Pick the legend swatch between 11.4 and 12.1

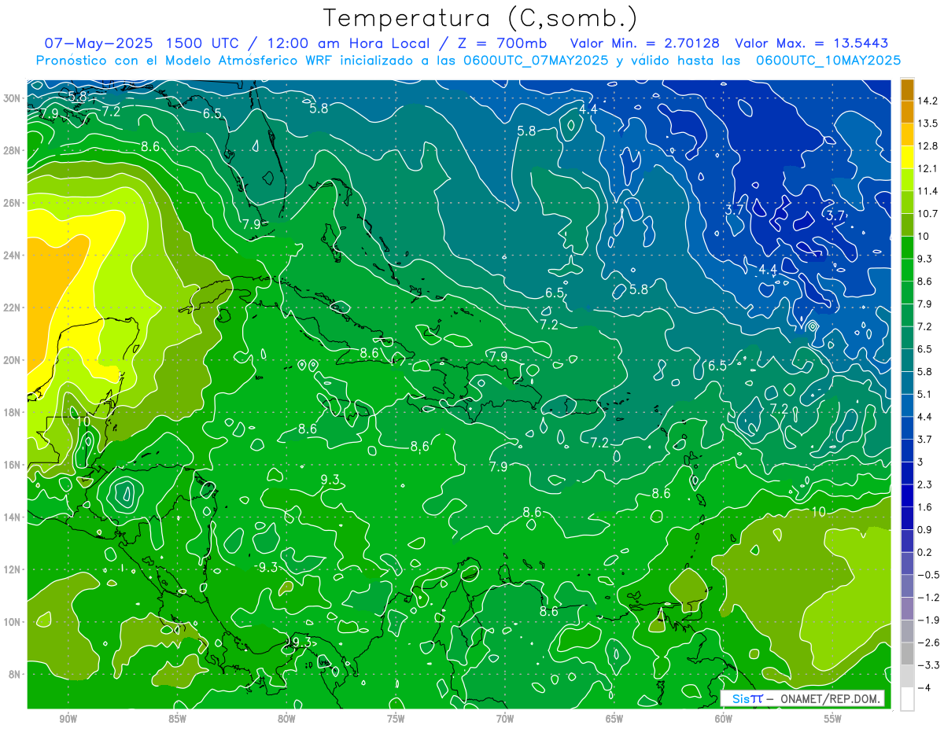pos(907,179)
